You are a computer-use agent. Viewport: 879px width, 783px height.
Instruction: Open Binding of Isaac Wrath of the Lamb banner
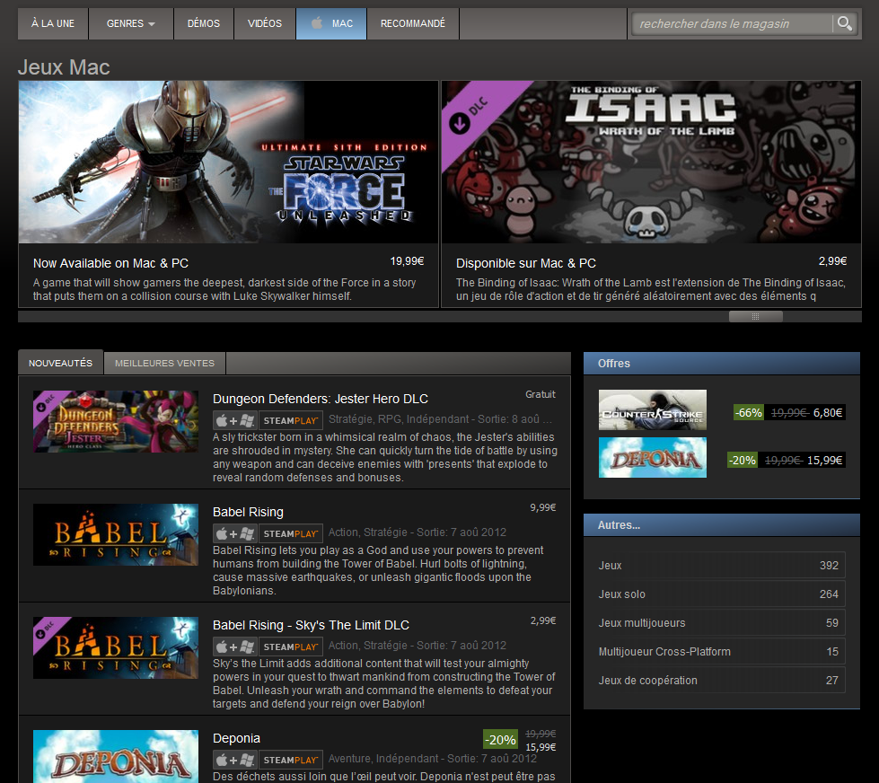pos(652,162)
